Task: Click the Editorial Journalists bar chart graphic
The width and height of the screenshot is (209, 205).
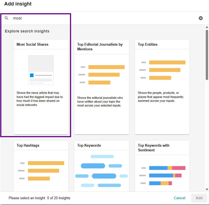Action: coord(101,75)
